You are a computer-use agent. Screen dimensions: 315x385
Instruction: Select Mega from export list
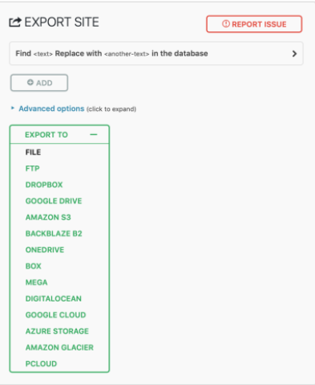(36, 282)
